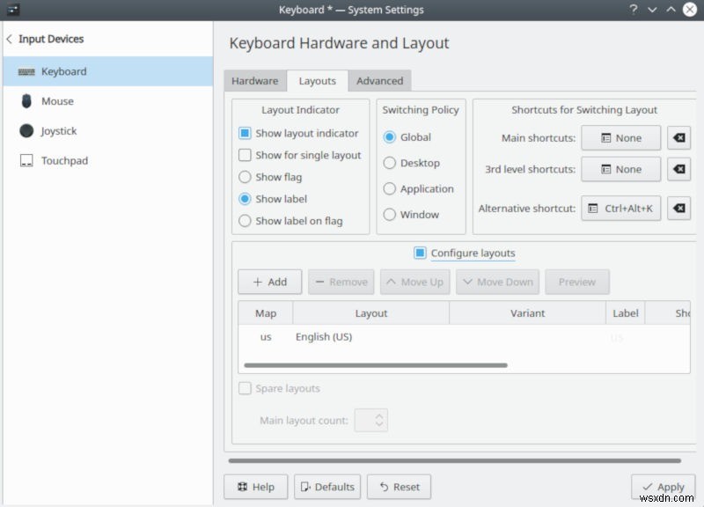Click the main panel horizontal scrollbar
704x507 pixels.
point(455,460)
